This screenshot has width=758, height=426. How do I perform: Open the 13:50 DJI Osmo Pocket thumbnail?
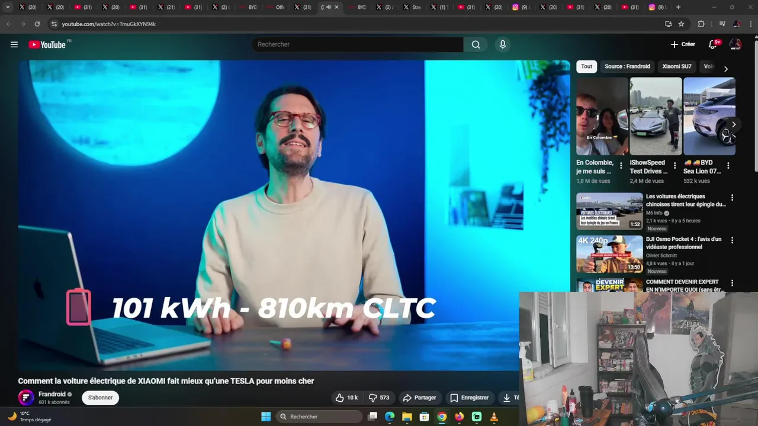[x=609, y=254]
